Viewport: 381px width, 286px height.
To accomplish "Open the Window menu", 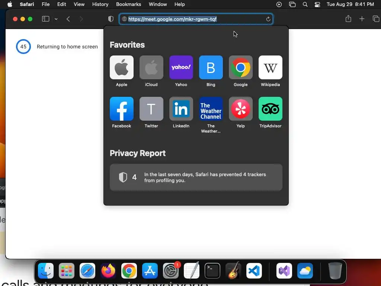I will coord(158,4).
